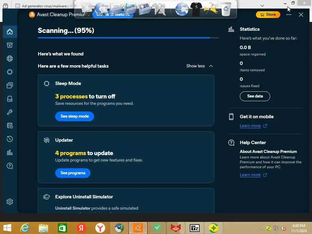This screenshot has width=312, height=234.
Task: Click the Store button
Action: [268, 15]
